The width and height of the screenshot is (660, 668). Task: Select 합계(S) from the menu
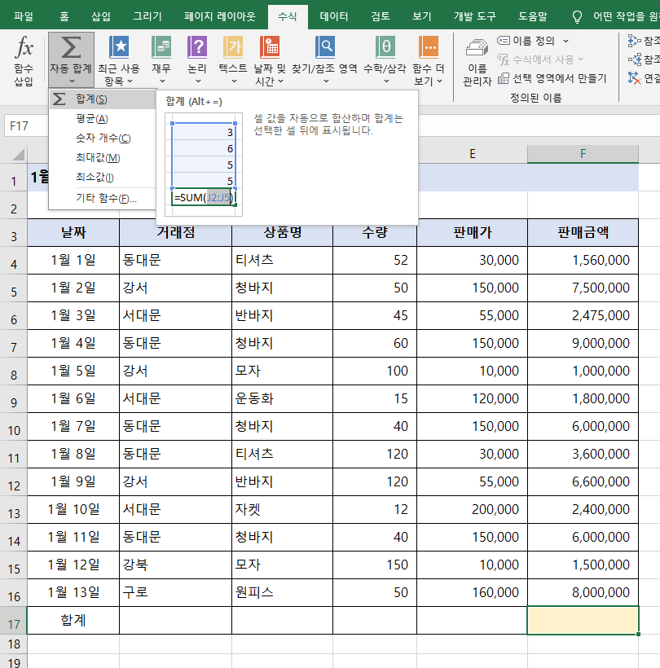(103, 99)
